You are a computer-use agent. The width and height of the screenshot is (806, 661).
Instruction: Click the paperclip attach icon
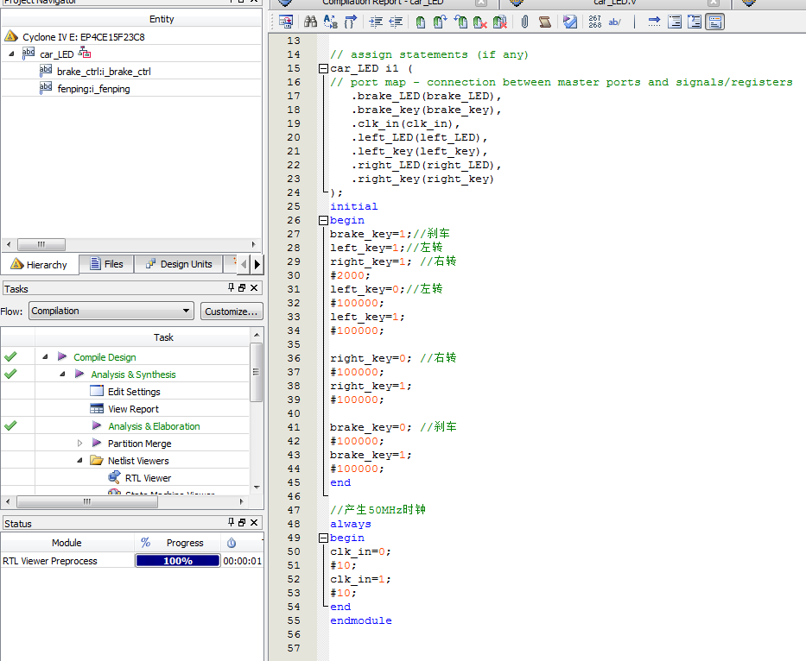(525, 22)
